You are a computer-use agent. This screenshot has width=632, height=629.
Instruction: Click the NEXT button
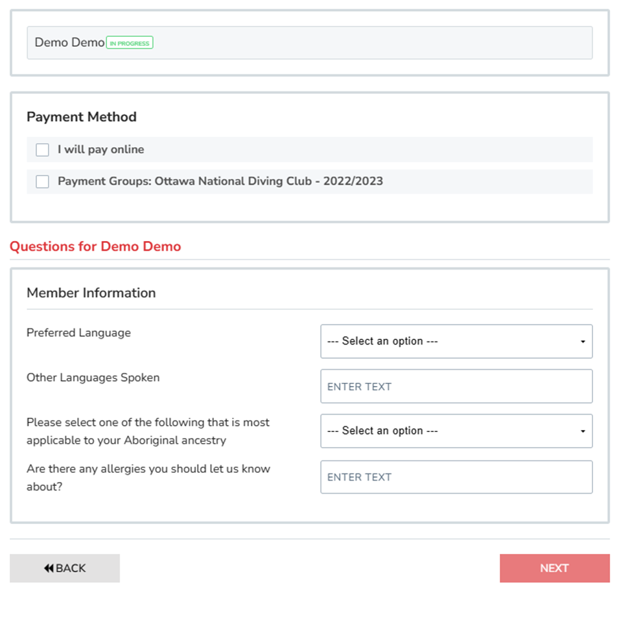coord(554,568)
